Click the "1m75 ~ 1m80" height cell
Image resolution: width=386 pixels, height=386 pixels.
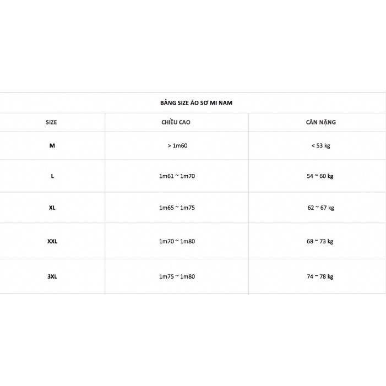click(x=177, y=276)
